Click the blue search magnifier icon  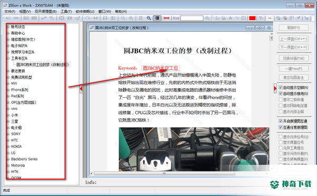tap(149, 18)
